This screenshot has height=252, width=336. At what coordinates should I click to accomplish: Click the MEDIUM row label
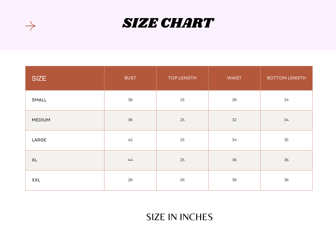(x=41, y=120)
